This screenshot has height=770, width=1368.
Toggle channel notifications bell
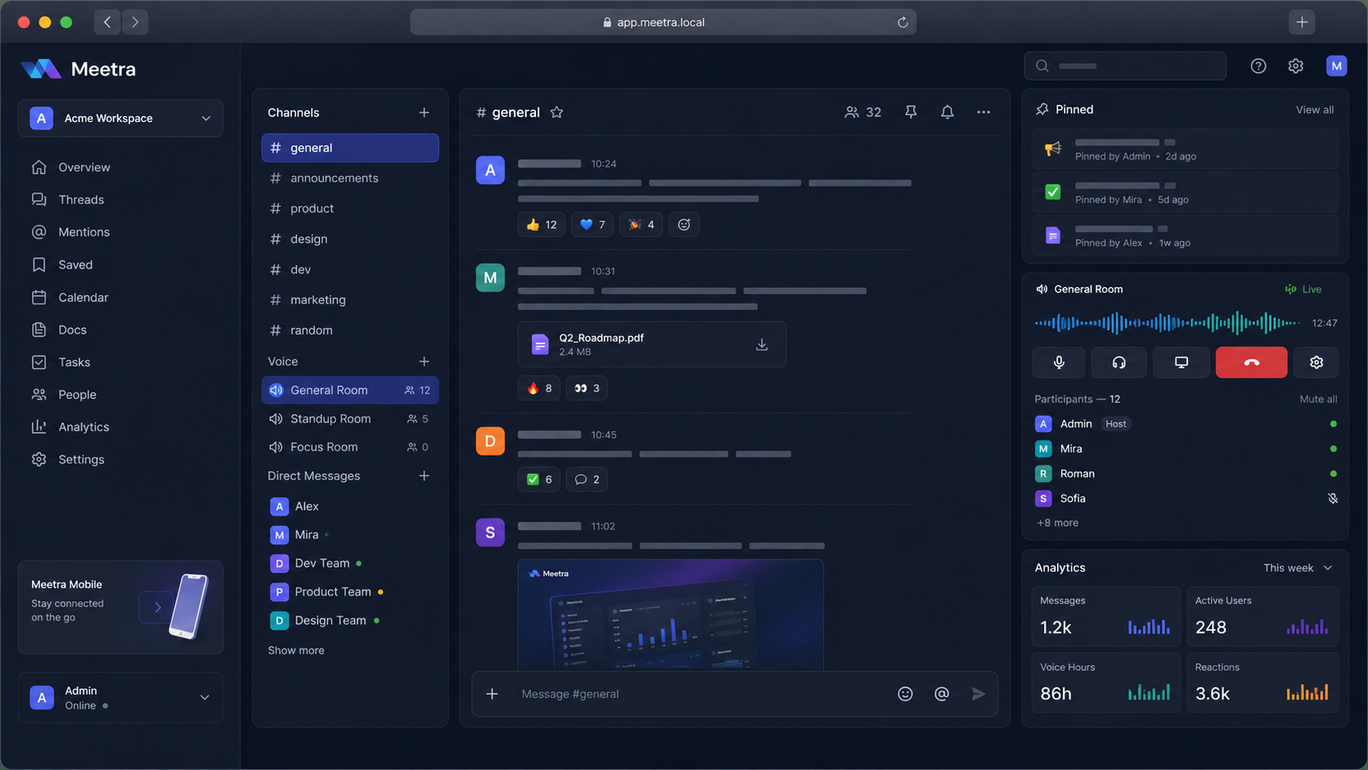tap(947, 112)
